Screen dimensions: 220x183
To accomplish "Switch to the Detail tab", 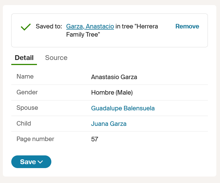I will (24, 58).
